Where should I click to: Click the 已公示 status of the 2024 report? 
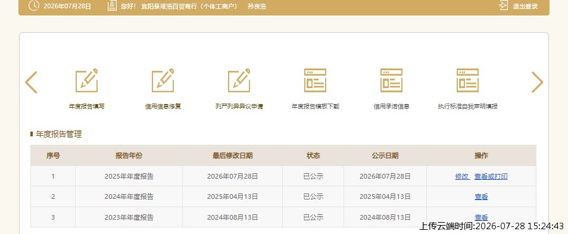pos(313,196)
